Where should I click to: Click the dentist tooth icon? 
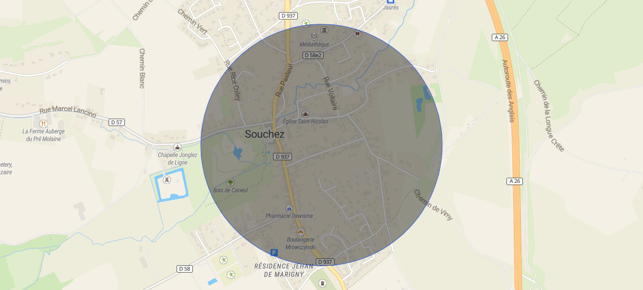tap(357, 34)
